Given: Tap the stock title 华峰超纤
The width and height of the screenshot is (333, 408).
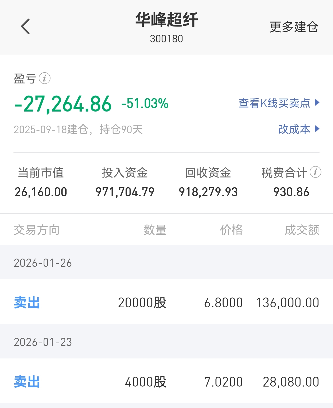Looking at the screenshot, I should [x=166, y=20].
